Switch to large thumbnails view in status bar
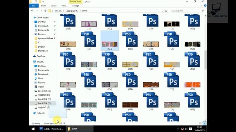This screenshot has width=236, height=132. point(205,123)
